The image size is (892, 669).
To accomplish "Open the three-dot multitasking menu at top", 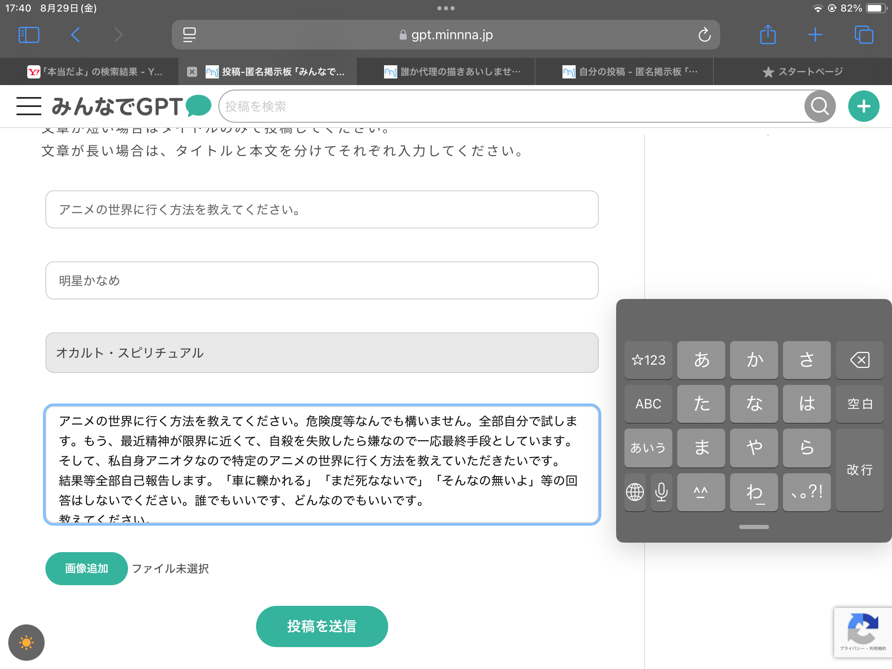I will click(446, 8).
